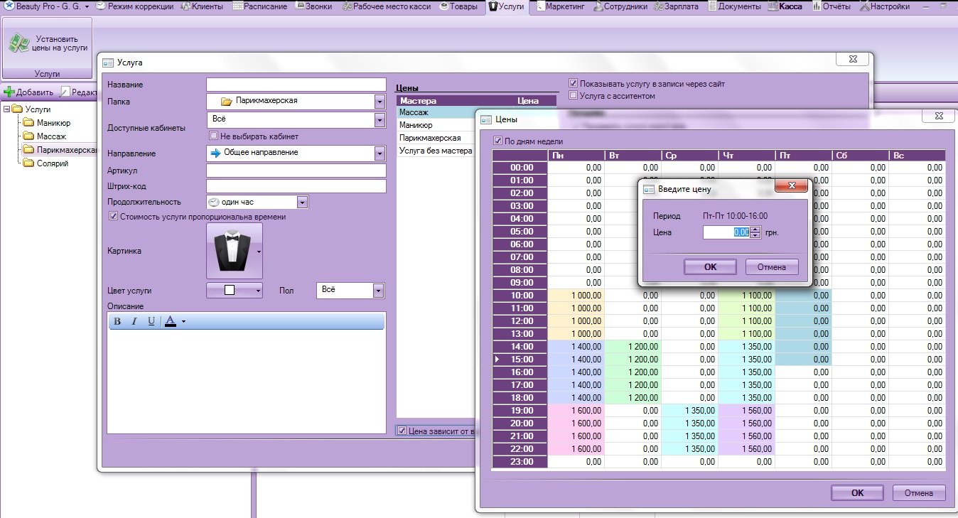
Task: Enable the Услуга с ассистентом checkbox
Action: pyautogui.click(x=574, y=96)
